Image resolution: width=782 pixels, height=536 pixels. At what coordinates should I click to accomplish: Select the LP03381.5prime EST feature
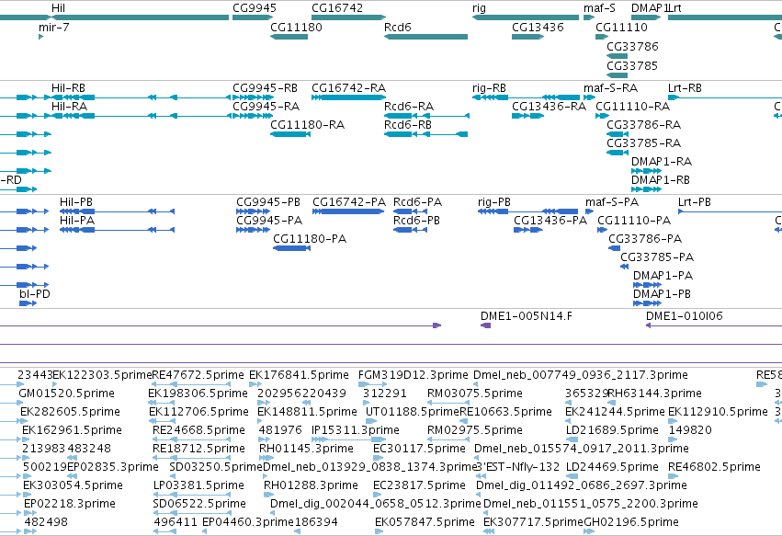191,495
